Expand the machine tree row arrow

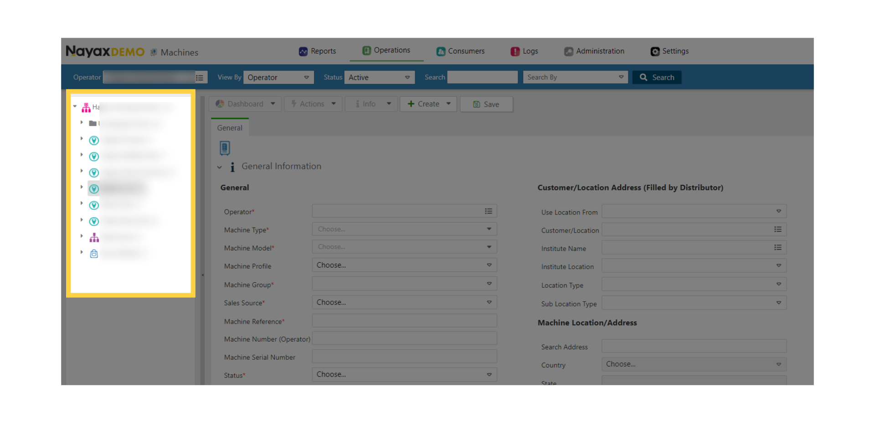coord(82,252)
